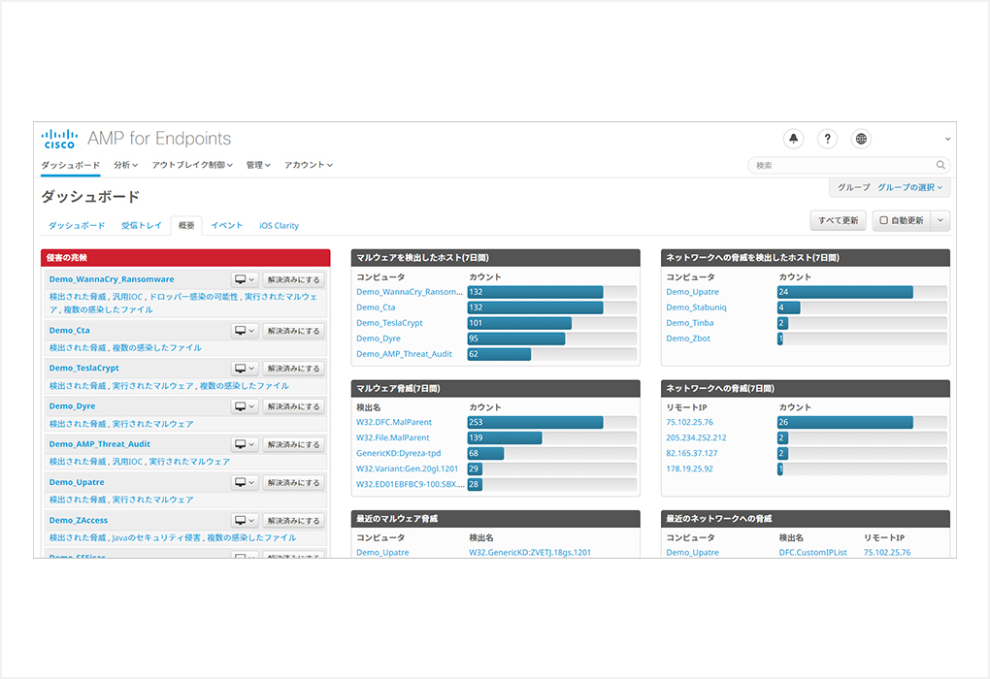Click the globe language icon

pyautogui.click(x=861, y=139)
